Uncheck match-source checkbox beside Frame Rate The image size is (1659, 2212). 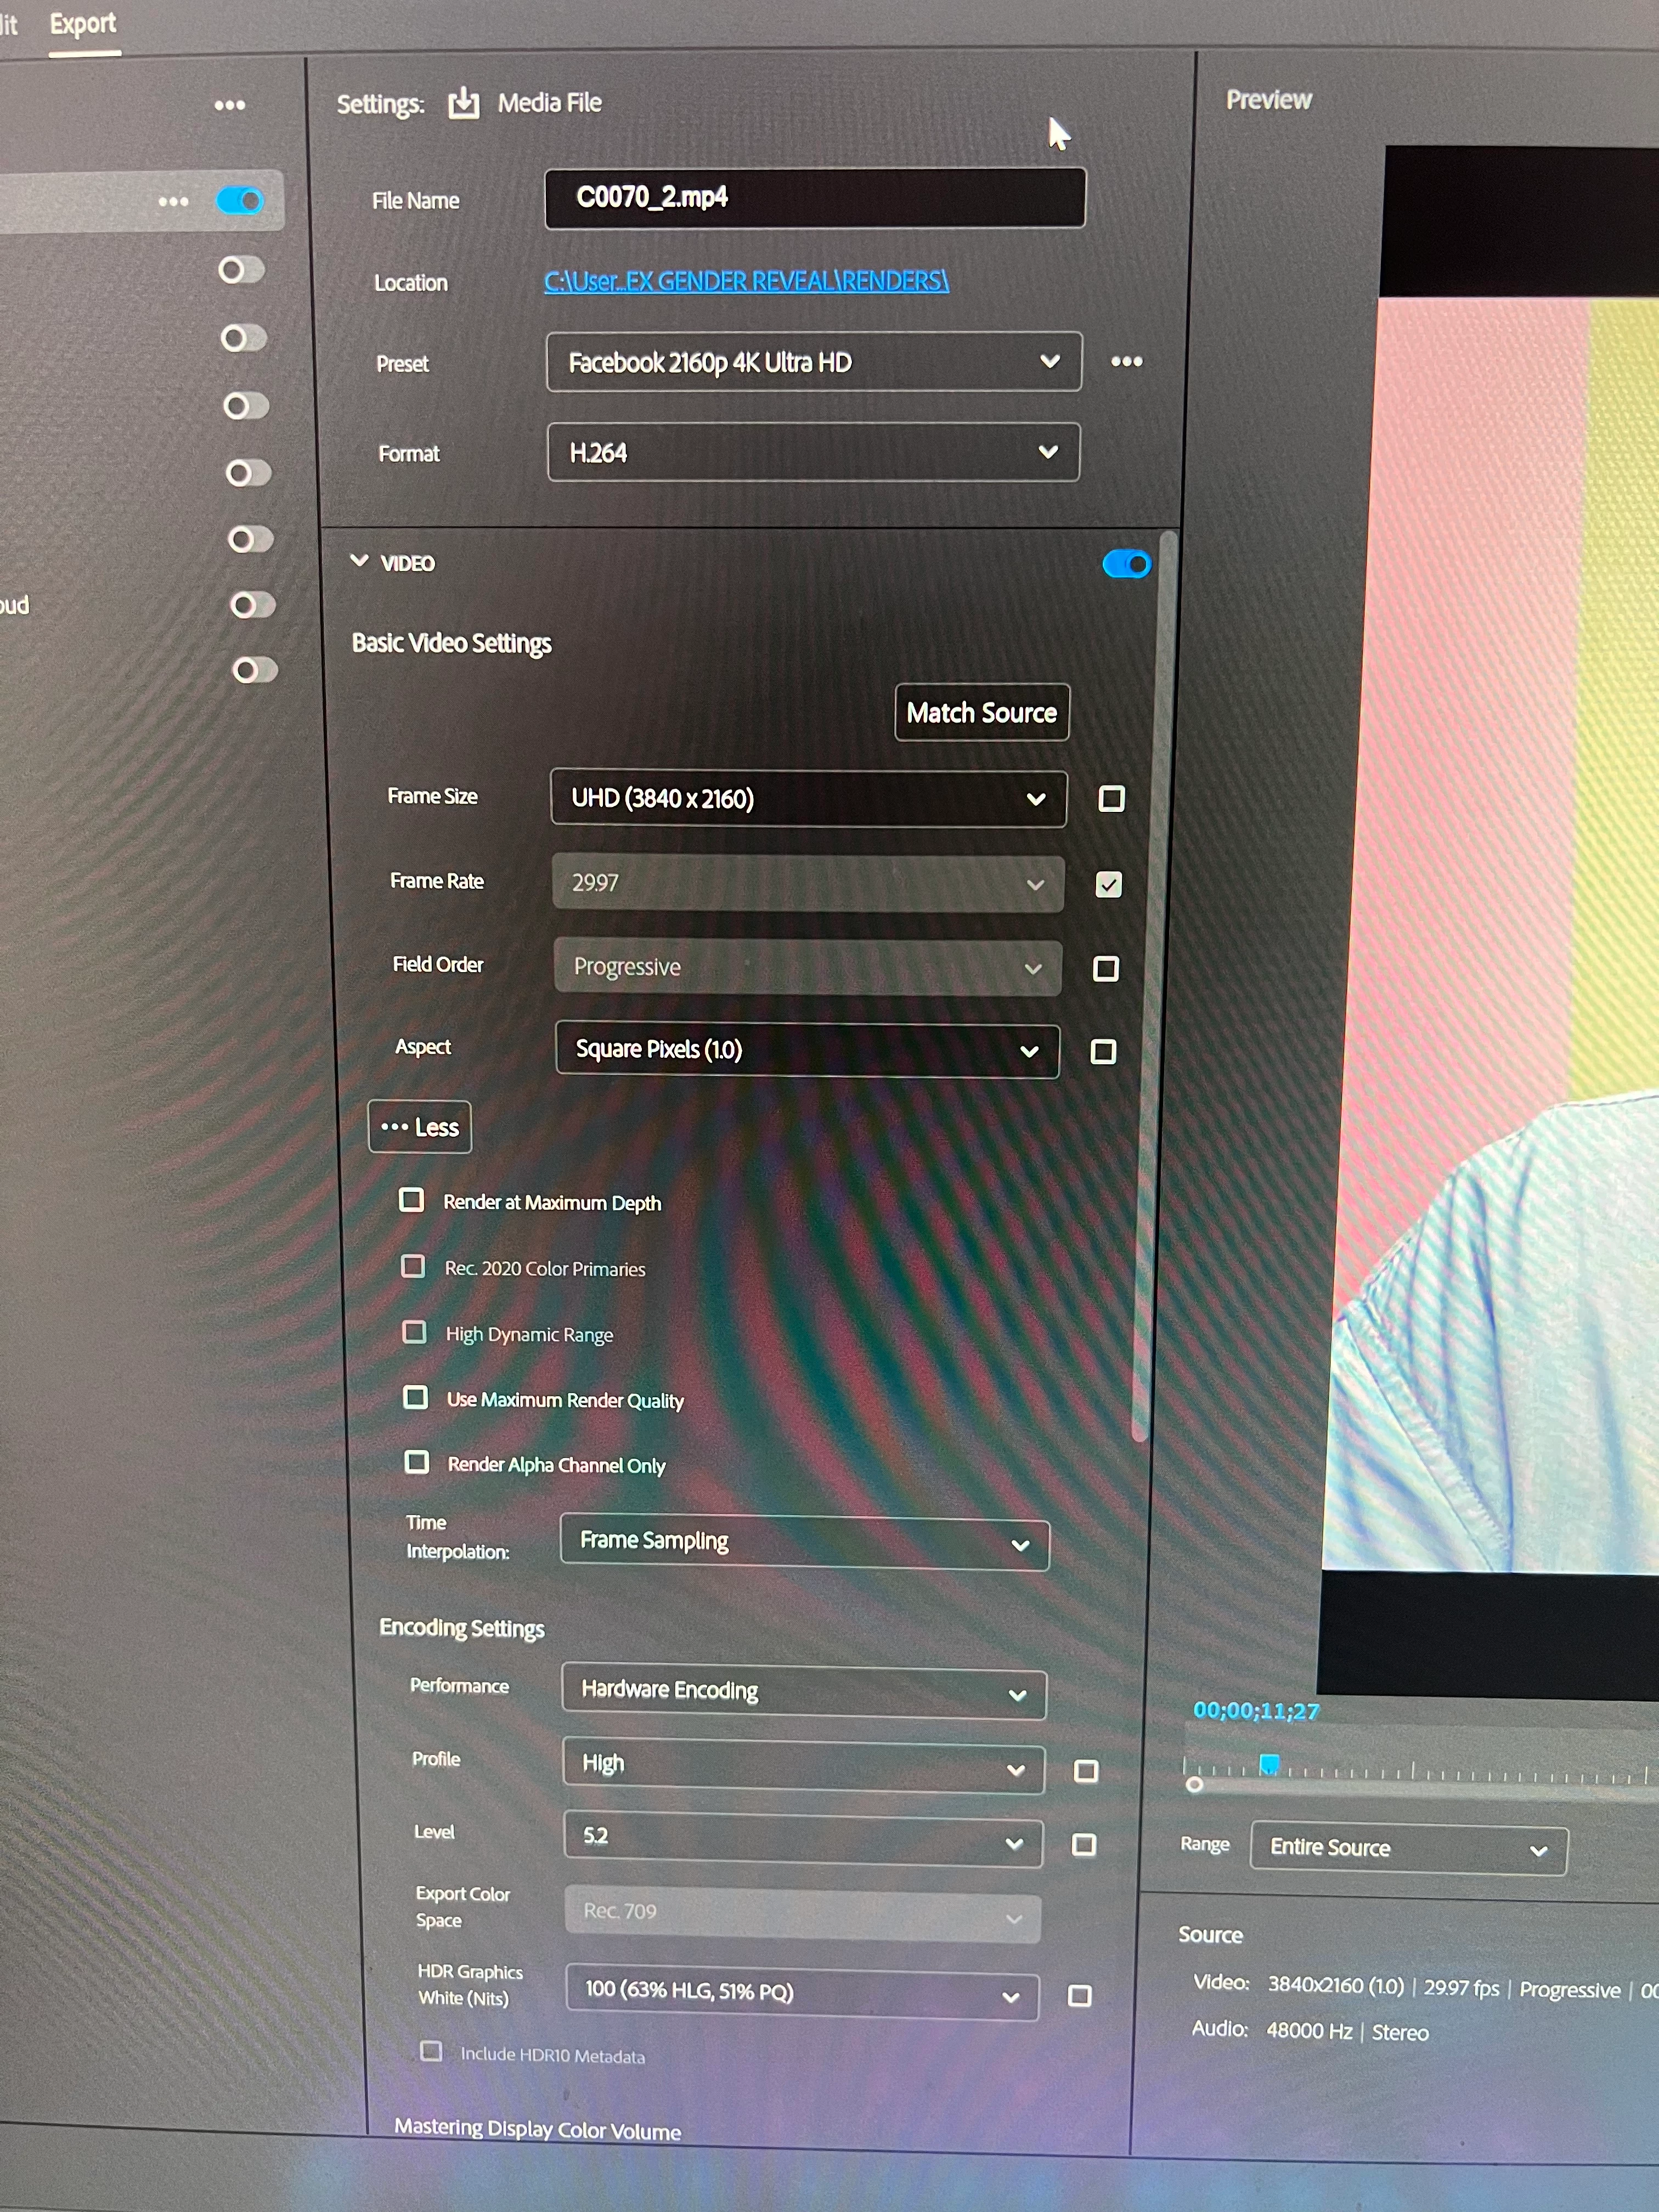point(1108,884)
